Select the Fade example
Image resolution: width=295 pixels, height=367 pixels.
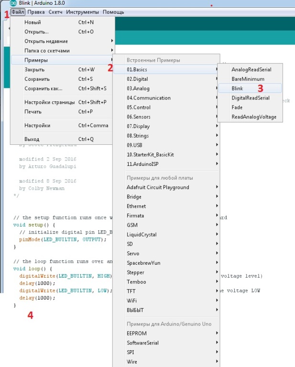point(237,108)
